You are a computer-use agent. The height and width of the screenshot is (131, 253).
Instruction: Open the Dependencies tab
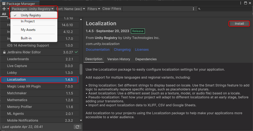coord(146,59)
